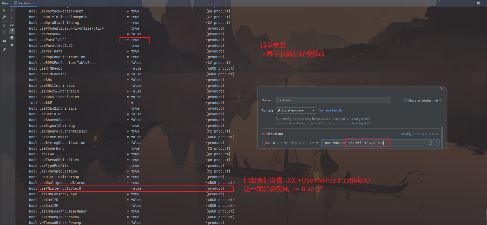Click the configuration Name input field
Screen dimensions: 487x225
point(333,100)
